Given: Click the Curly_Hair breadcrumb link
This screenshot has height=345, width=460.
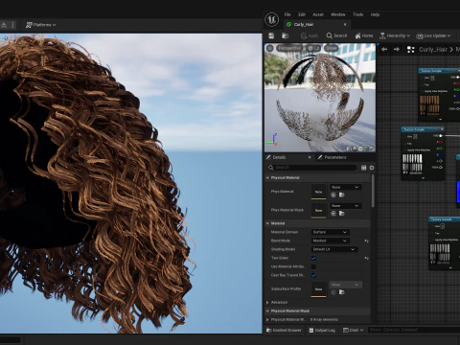Looking at the screenshot, I should pos(433,50).
